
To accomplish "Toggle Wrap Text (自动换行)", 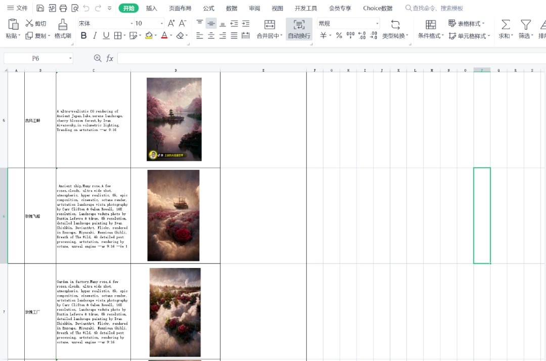I will (x=299, y=29).
